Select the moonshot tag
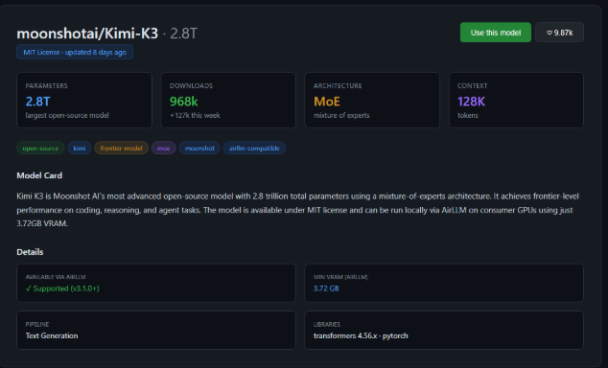Viewport: 608px width, 368px height. pos(199,148)
